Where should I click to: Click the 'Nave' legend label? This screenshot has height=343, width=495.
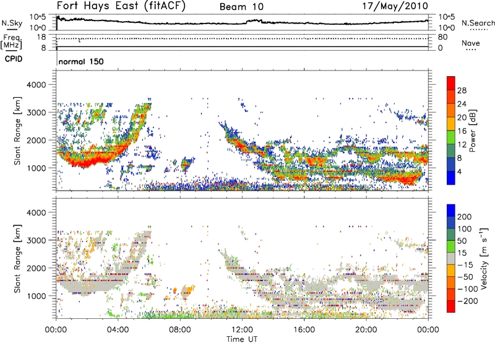click(471, 43)
